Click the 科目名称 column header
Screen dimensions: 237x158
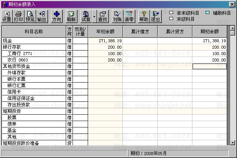(x=34, y=32)
